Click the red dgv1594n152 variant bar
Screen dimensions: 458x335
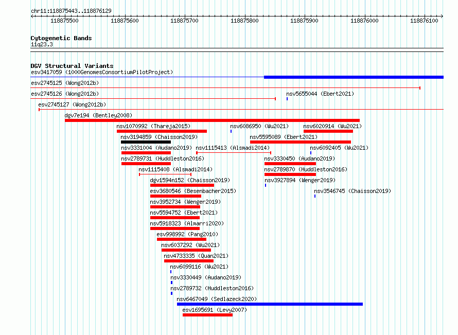pos(182,185)
